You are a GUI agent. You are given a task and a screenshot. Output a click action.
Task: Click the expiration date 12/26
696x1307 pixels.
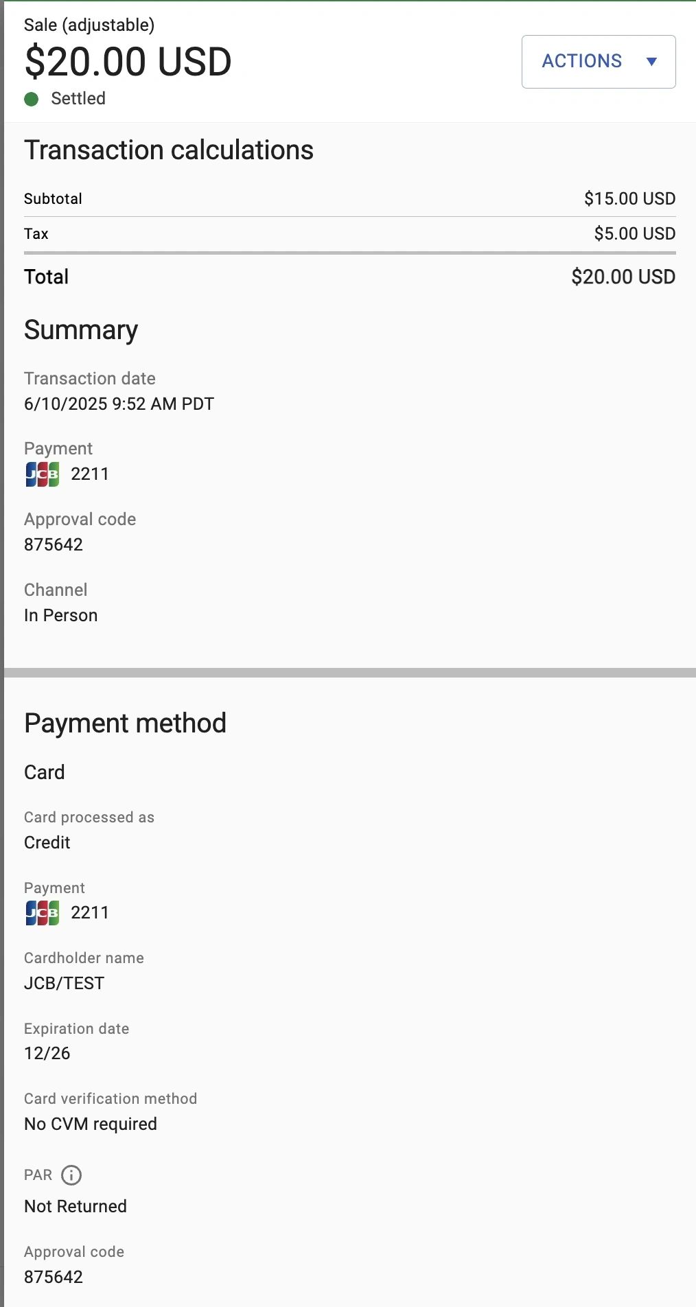point(47,1054)
